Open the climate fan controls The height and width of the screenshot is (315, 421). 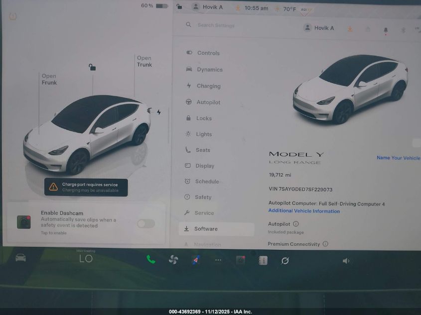point(173,260)
